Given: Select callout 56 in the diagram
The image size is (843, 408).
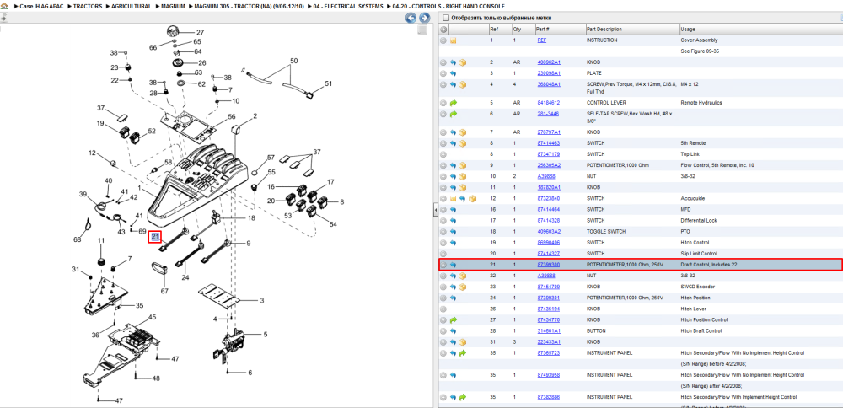Looking at the screenshot, I should (x=231, y=116).
